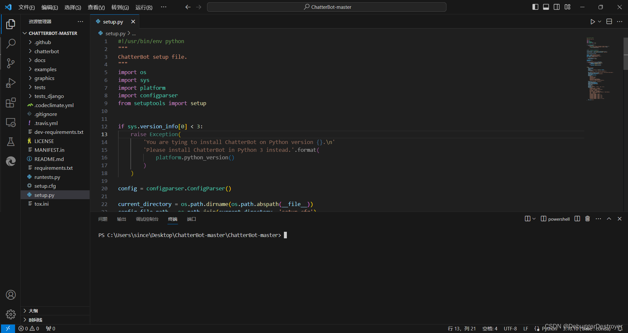This screenshot has width=628, height=333.
Task: Click the ports forwarded status indicator
Action: tap(51, 328)
